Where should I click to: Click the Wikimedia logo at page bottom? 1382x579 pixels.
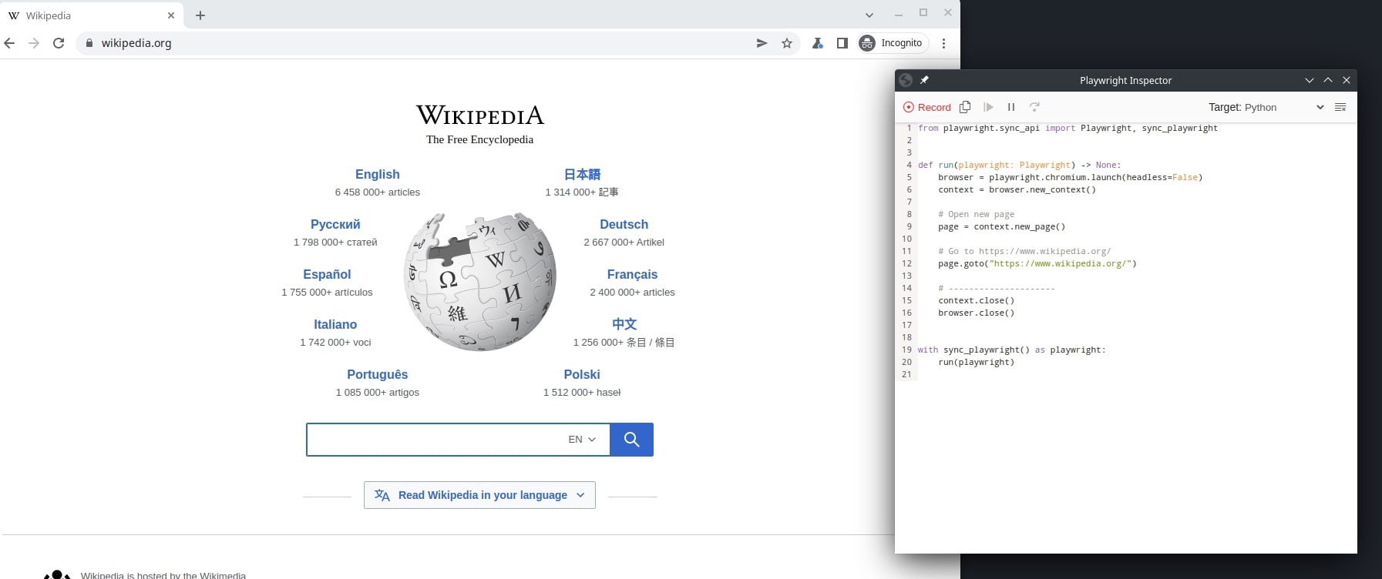pos(57,574)
